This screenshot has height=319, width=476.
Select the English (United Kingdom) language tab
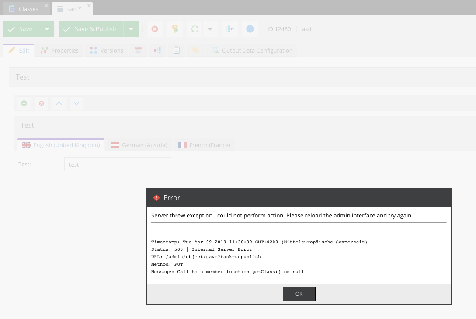click(61, 145)
